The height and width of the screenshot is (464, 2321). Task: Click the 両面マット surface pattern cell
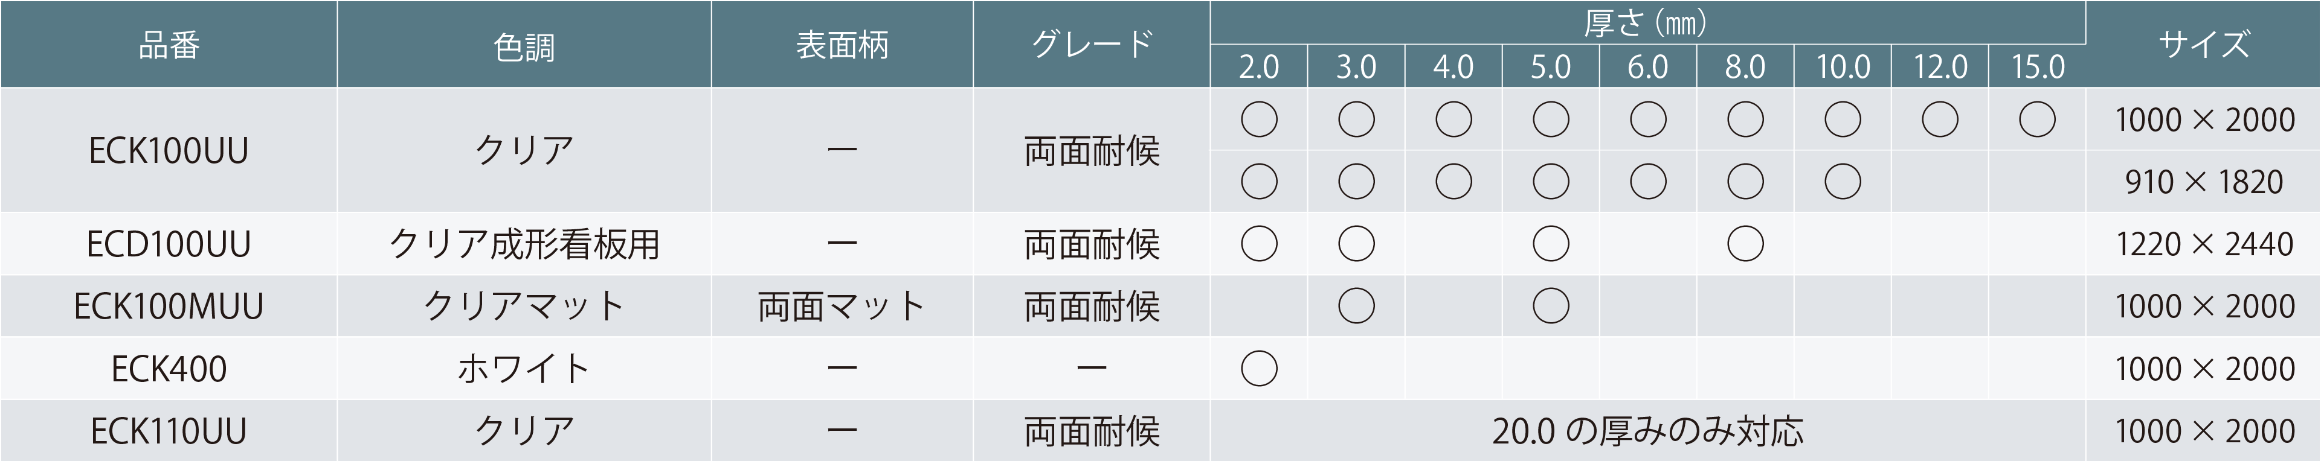tap(842, 307)
